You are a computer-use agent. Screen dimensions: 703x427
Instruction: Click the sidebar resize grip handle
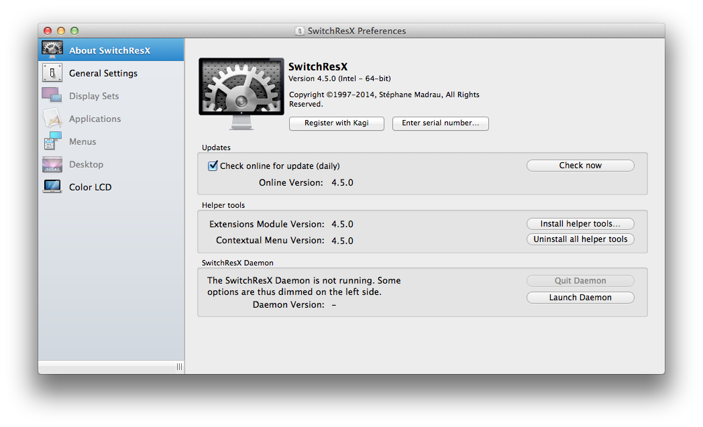pos(179,367)
